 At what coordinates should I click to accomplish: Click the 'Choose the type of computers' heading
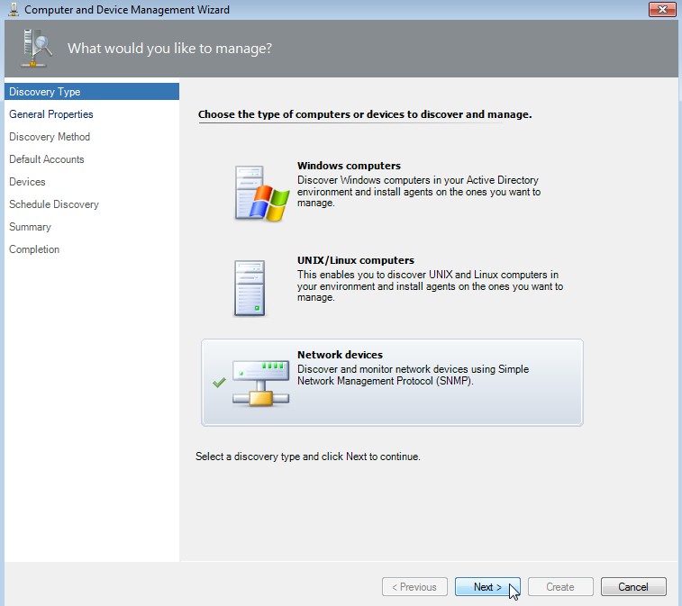pos(365,114)
